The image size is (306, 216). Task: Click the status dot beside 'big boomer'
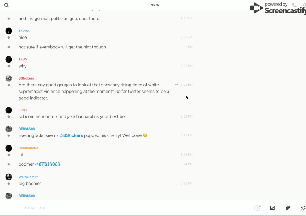9,184
